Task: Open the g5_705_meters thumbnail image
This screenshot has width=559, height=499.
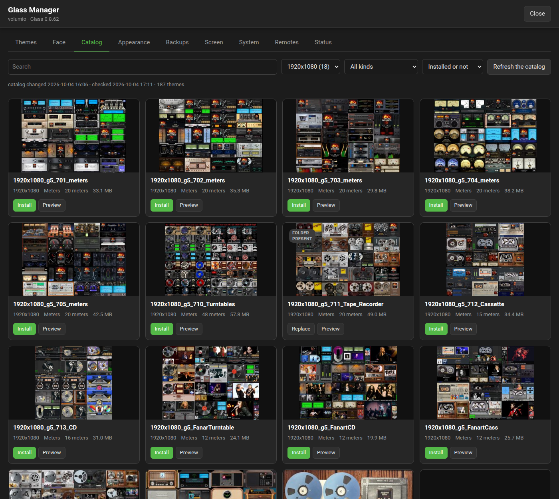Action: (x=74, y=259)
